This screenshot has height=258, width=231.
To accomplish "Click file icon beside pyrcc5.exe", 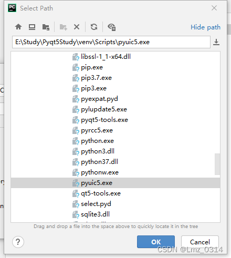I will (76, 131).
